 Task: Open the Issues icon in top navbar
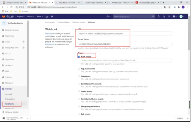tap(159, 16)
